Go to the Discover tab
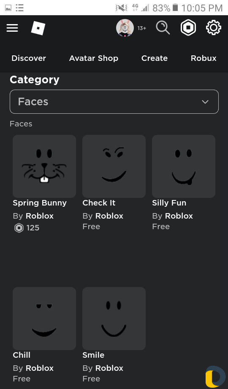The image size is (228, 389). coord(29,58)
